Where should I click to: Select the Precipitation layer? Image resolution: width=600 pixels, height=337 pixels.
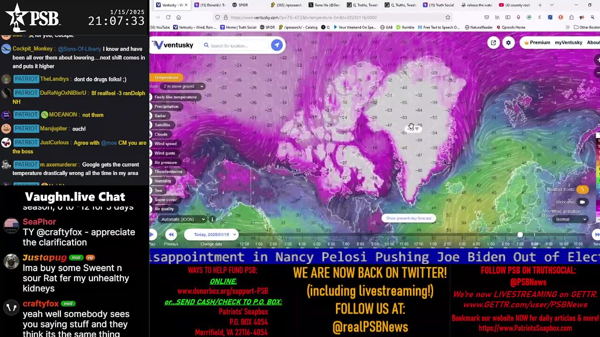166,106
